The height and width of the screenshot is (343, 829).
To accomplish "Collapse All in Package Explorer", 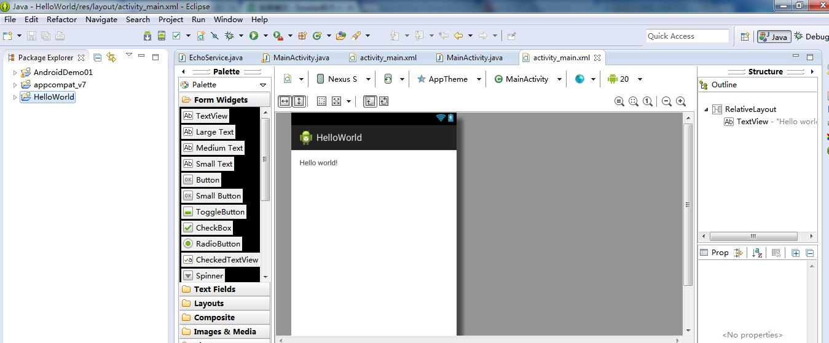I will coord(97,57).
